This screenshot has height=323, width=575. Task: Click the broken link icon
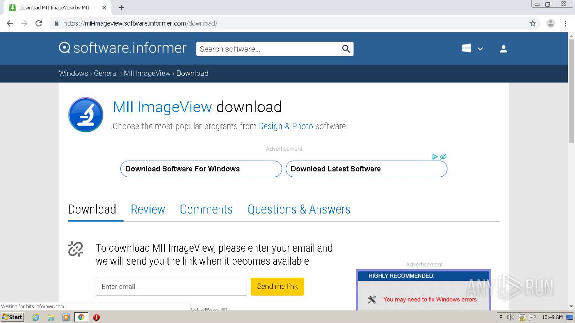point(75,249)
